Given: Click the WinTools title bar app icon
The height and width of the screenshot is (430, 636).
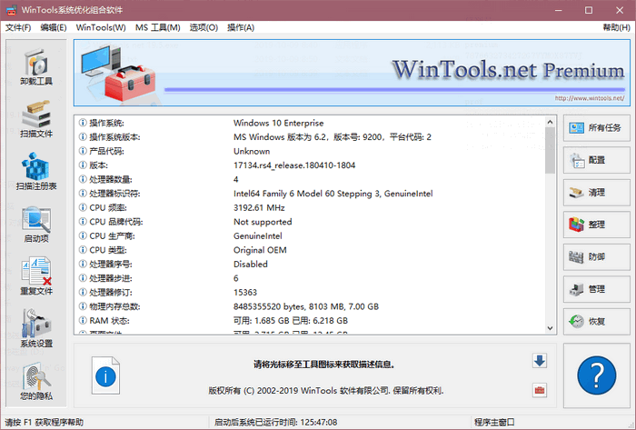Looking at the screenshot, I should click(11, 10).
